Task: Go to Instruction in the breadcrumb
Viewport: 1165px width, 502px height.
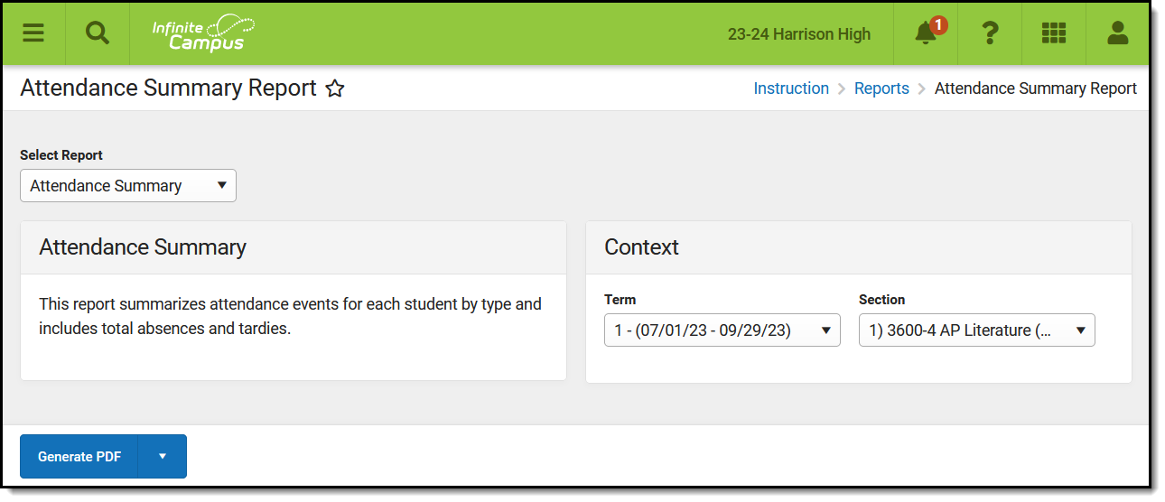Action: [791, 88]
